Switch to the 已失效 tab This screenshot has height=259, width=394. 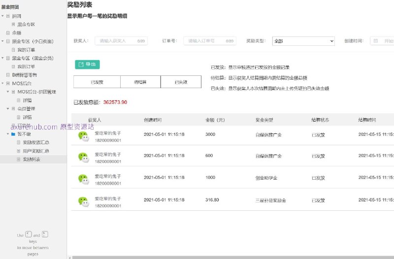pos(181,82)
